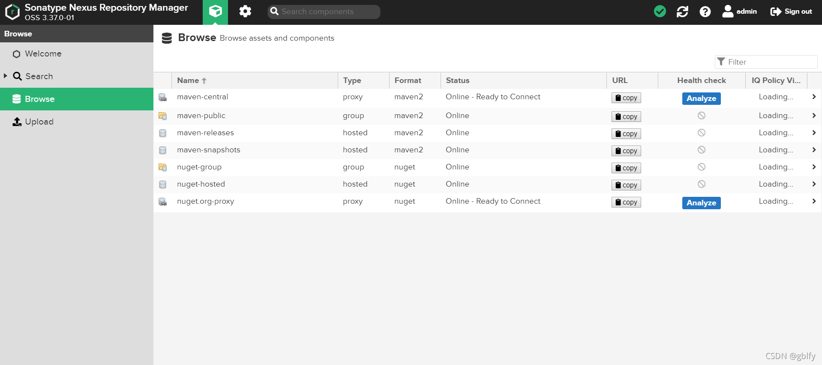Open the Search sidebar item
The image size is (822, 365).
(x=77, y=76)
